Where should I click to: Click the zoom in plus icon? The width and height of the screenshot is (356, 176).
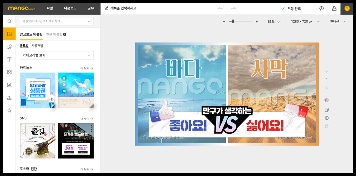pyautogui.click(x=257, y=21)
